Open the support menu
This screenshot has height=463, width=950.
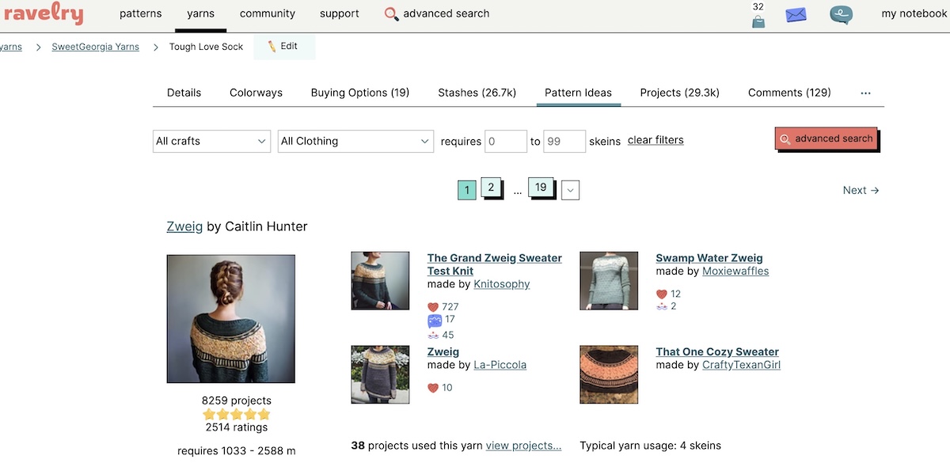tap(340, 13)
